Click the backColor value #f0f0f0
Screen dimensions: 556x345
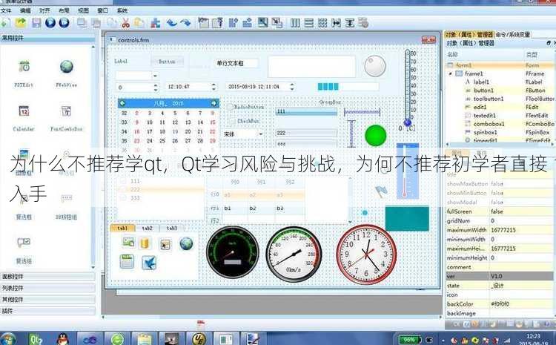[500, 304]
